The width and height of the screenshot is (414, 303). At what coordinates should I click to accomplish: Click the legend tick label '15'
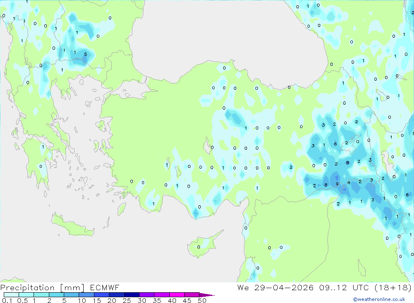97,301
